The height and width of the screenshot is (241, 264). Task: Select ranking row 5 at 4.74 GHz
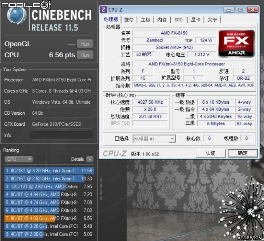click(49, 202)
